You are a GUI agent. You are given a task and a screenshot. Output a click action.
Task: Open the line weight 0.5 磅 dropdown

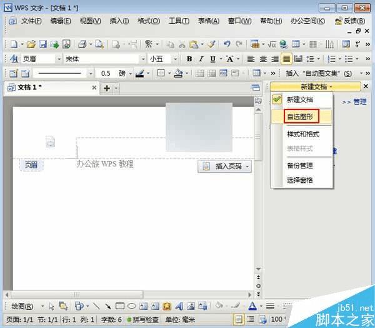point(131,73)
